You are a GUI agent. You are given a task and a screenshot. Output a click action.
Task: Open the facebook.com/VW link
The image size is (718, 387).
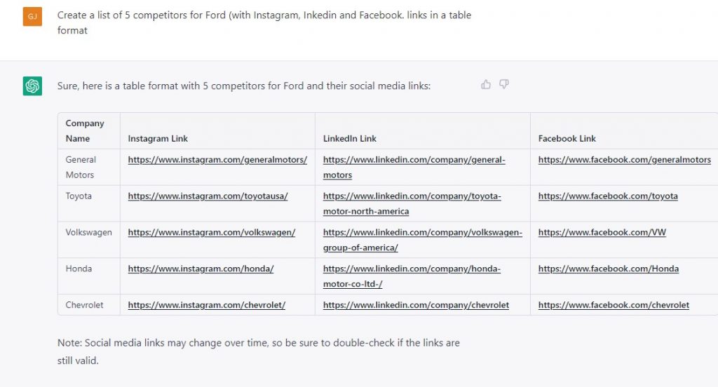pyautogui.click(x=602, y=232)
